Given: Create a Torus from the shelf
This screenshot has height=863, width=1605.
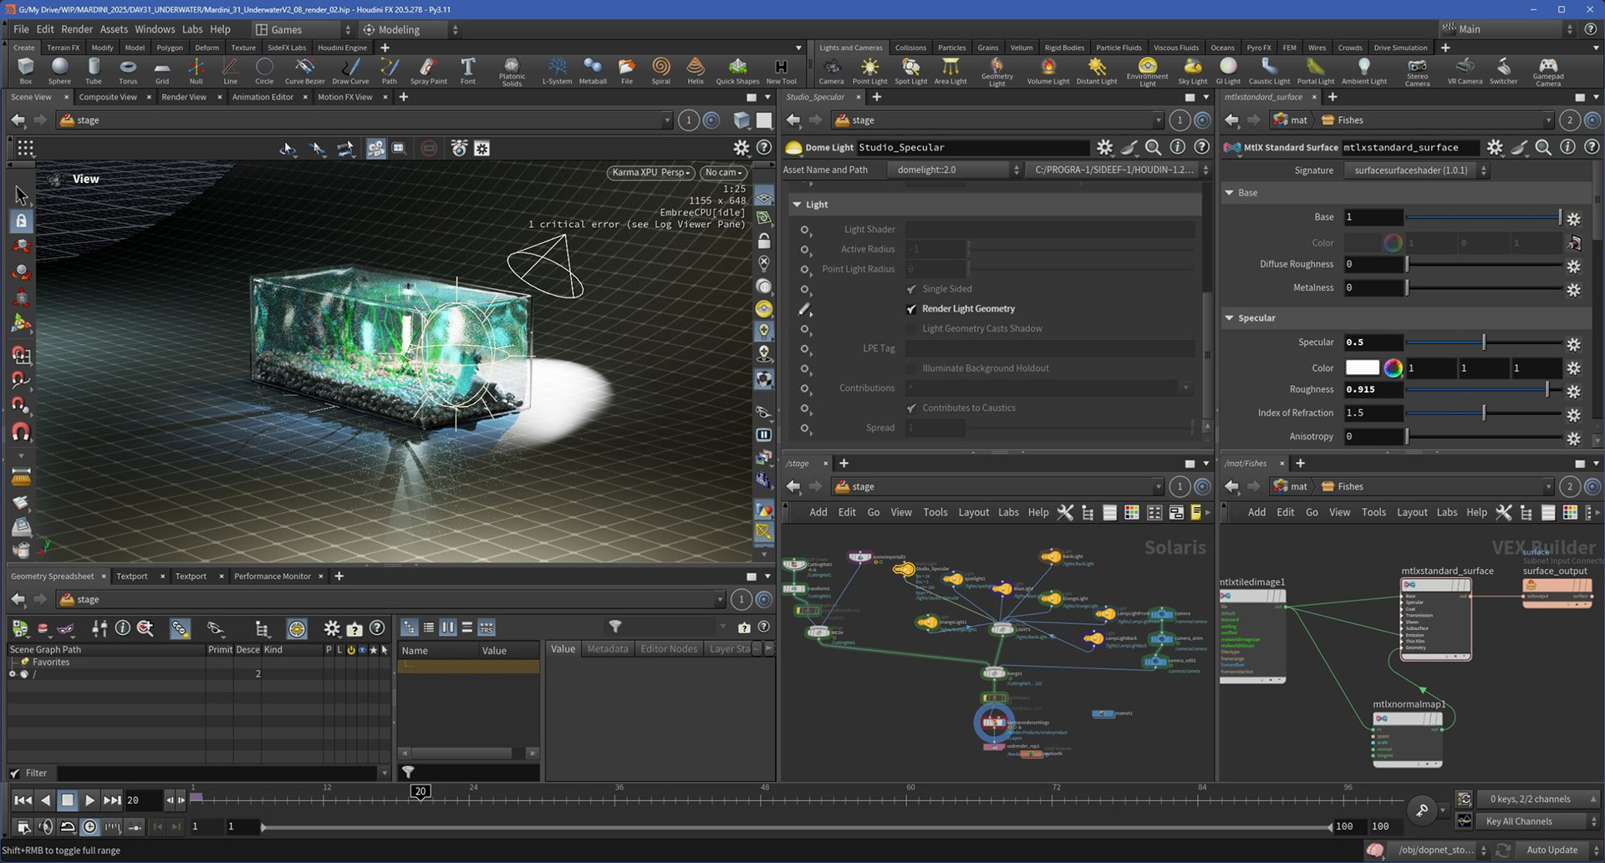Looking at the screenshot, I should point(128,71).
